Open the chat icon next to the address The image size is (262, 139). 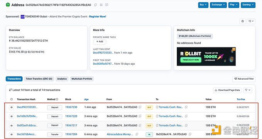[107, 5]
